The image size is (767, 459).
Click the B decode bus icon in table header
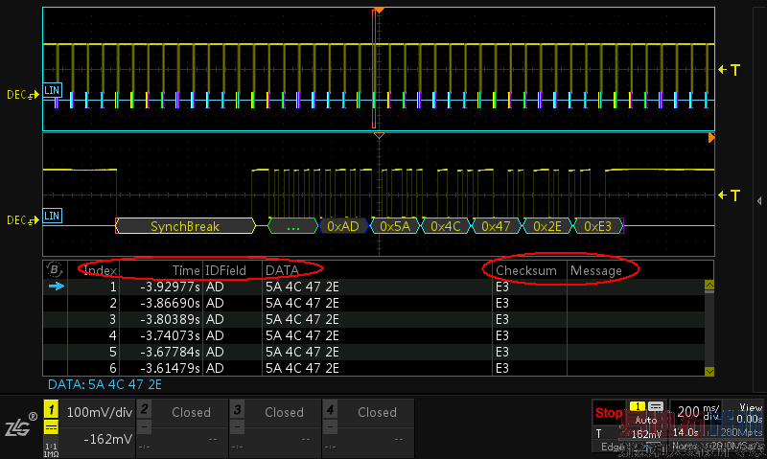pos(55,270)
